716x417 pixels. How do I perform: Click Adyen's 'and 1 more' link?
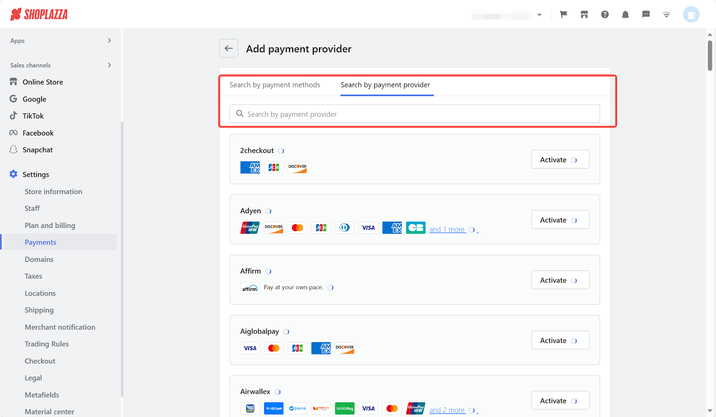pos(447,229)
